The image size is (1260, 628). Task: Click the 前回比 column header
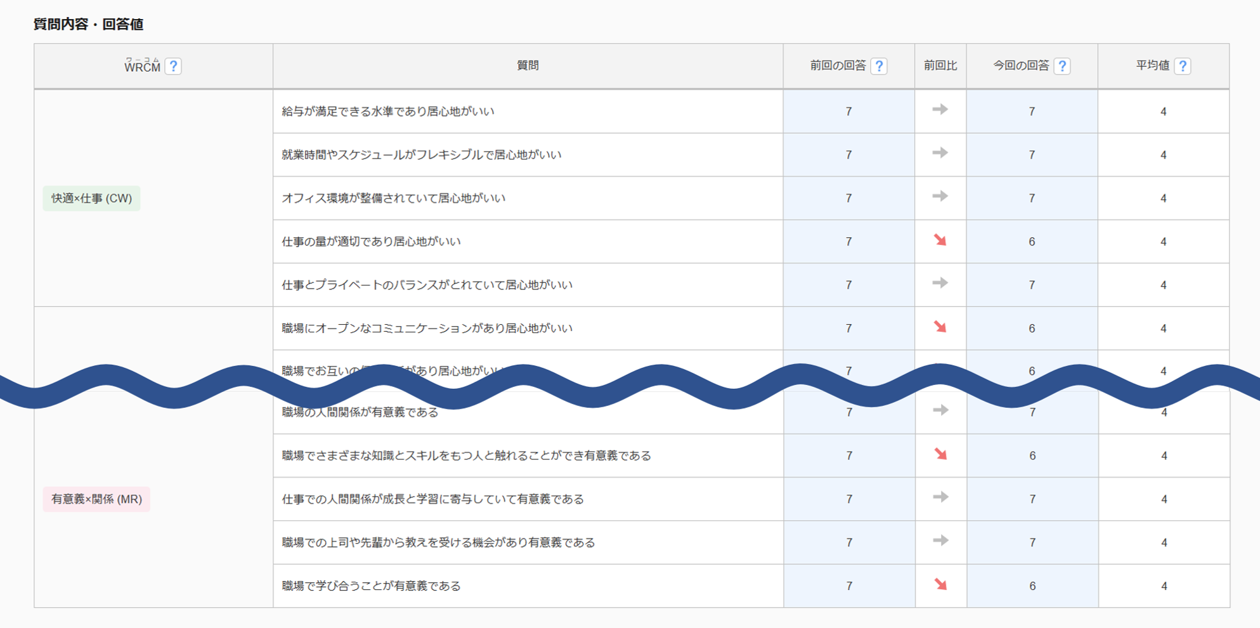pyautogui.click(x=940, y=65)
